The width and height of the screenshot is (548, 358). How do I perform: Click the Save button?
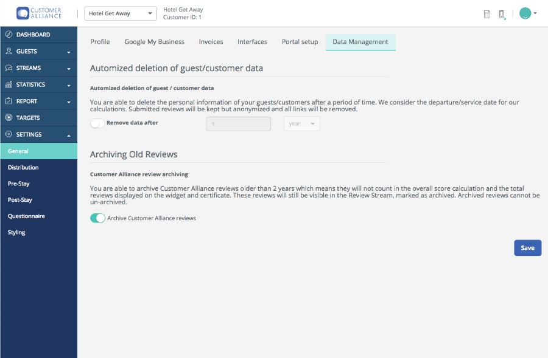pyautogui.click(x=528, y=248)
